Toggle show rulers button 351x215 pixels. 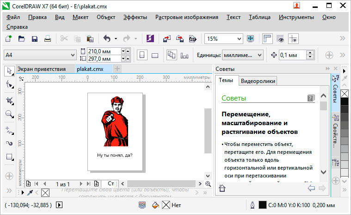(x=267, y=39)
